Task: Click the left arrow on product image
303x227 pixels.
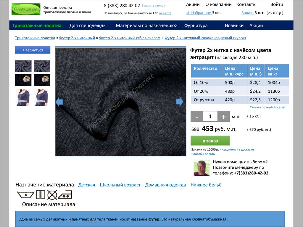Action: [59, 102]
